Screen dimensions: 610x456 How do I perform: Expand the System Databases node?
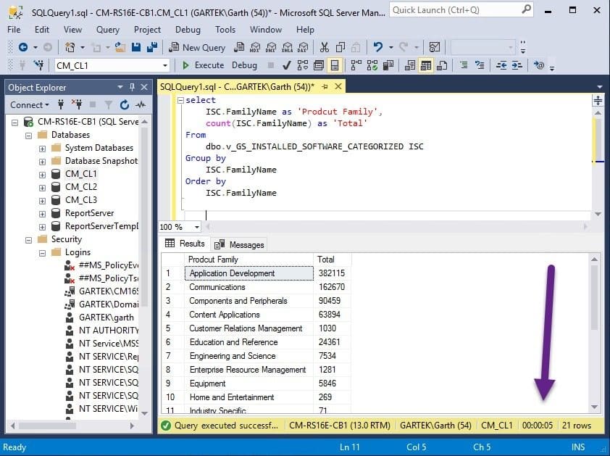click(x=42, y=149)
